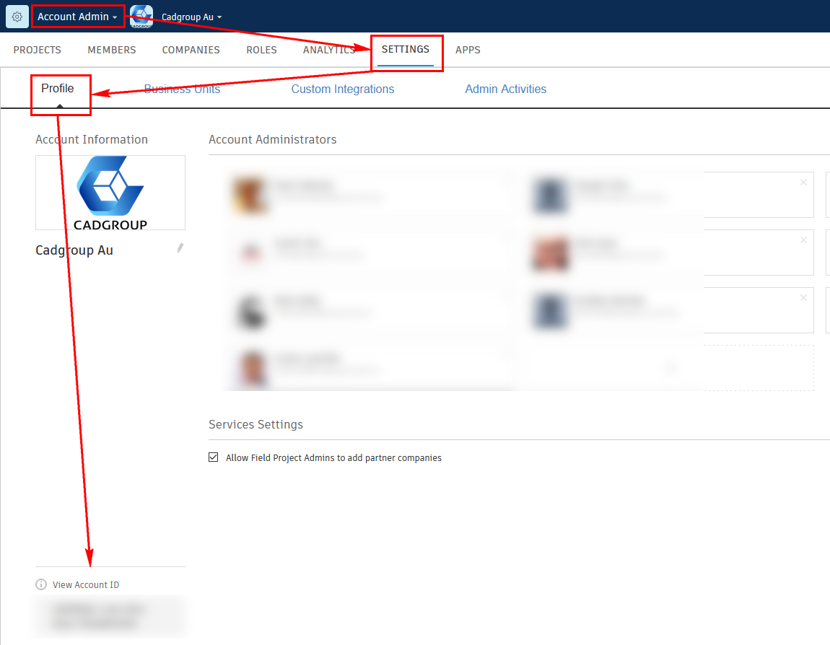Screen dimensions: 830x645
Task: Click the Account Administrators heading
Action: pos(273,140)
